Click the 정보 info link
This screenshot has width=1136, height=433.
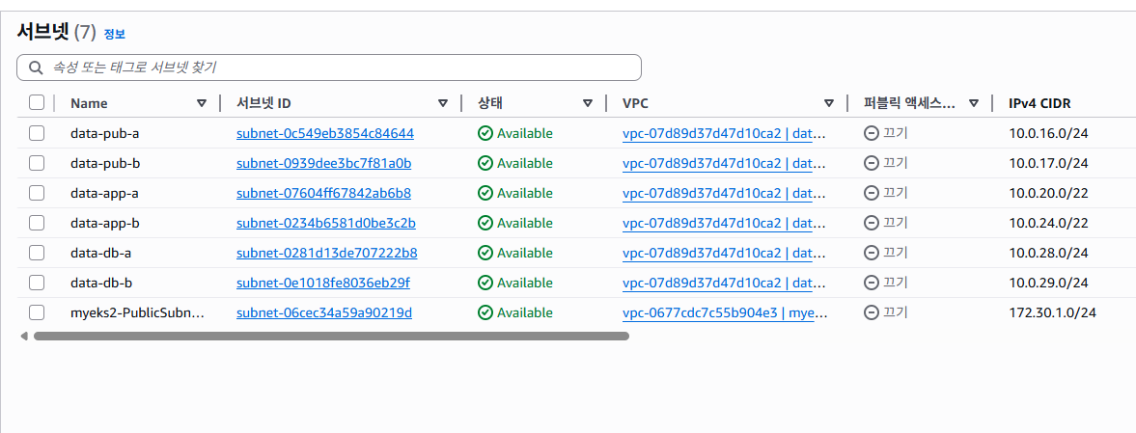pyautogui.click(x=115, y=34)
